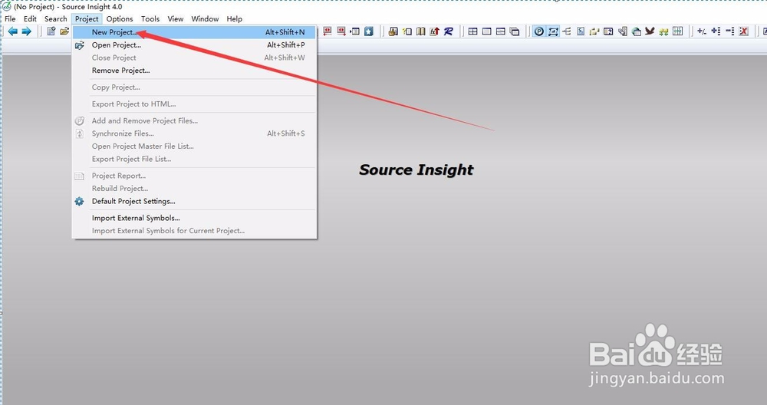
Task: Click the second red Replace toolbar icon
Action: 341,31
